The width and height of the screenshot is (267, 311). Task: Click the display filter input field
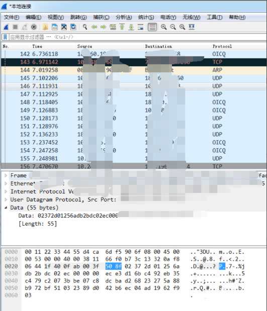[137, 37]
